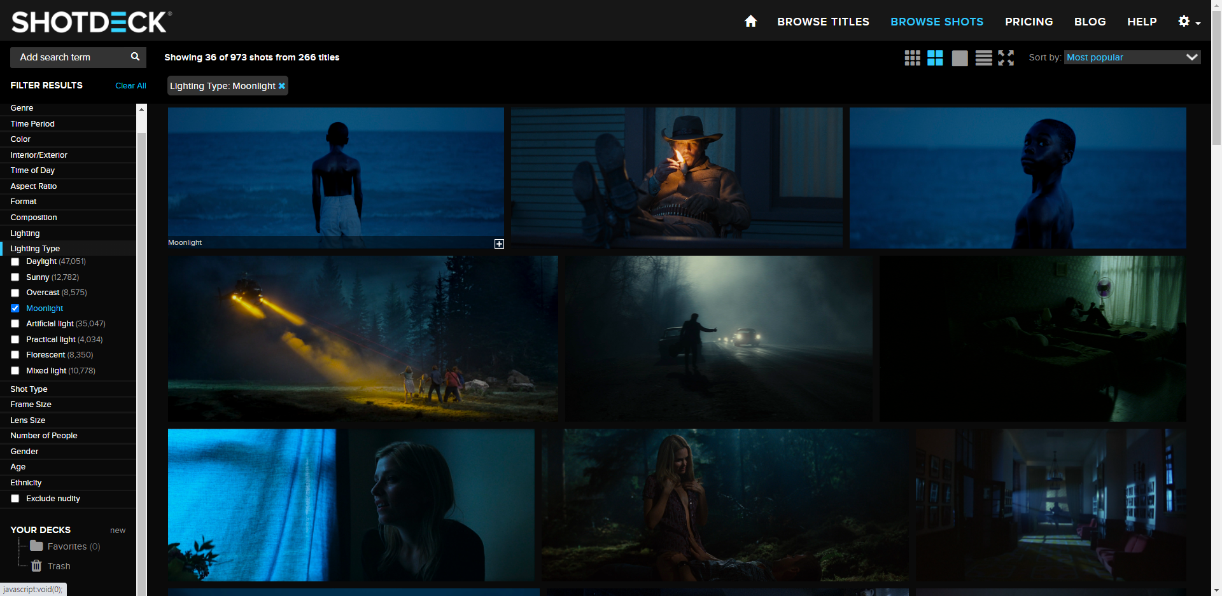Switch to single image view
Screen dimensions: 1222x596
960,58
